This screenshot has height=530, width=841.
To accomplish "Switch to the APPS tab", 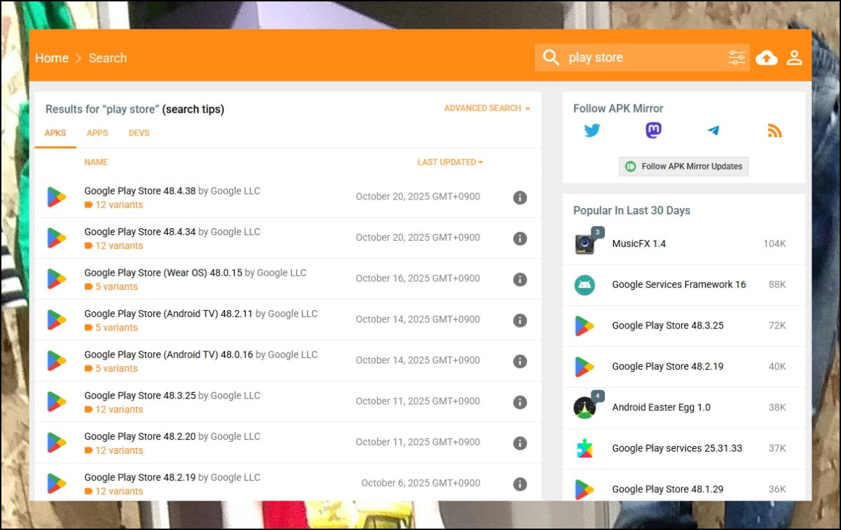I will [97, 133].
